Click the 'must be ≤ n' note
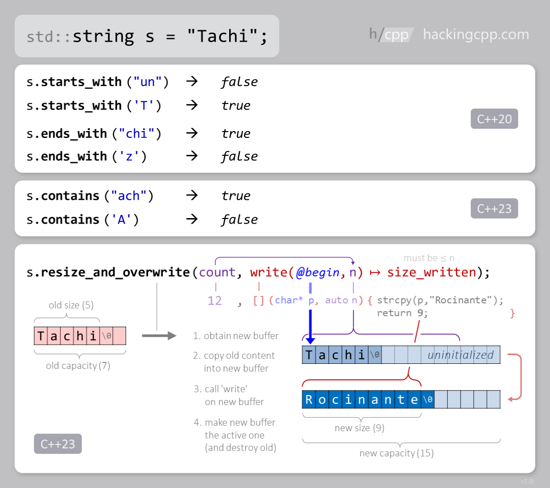 point(429,258)
